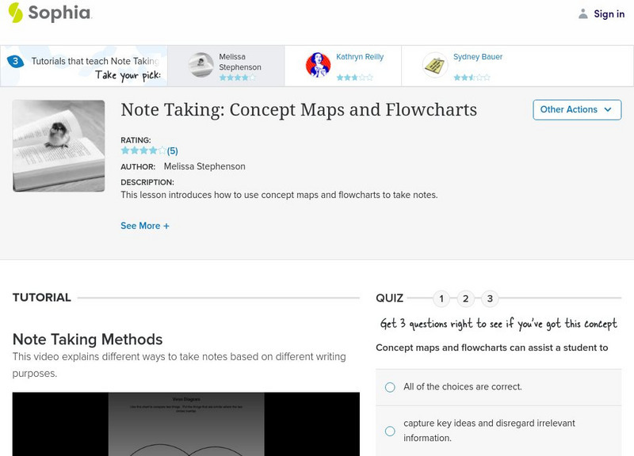Expand description with See More
This screenshot has width=634, height=456.
145,226
